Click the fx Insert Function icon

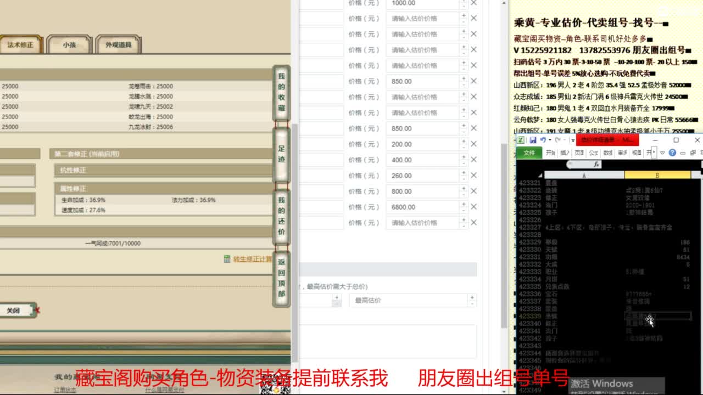[596, 164]
